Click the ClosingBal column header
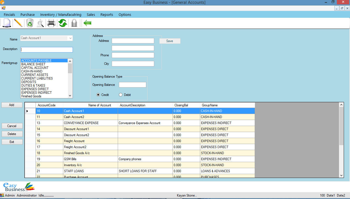Screen dimensions: 350x199 point(186,105)
